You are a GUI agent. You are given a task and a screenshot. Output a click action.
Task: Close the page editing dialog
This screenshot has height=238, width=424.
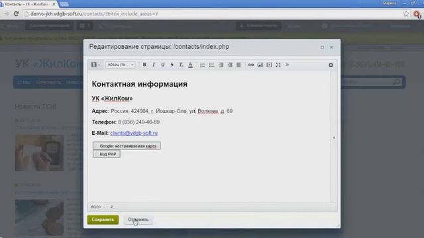[x=331, y=47]
